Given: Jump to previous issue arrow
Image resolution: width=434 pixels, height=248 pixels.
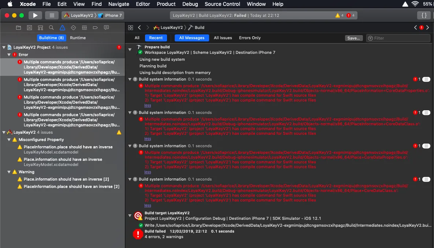Looking at the screenshot, I should 415,27.
